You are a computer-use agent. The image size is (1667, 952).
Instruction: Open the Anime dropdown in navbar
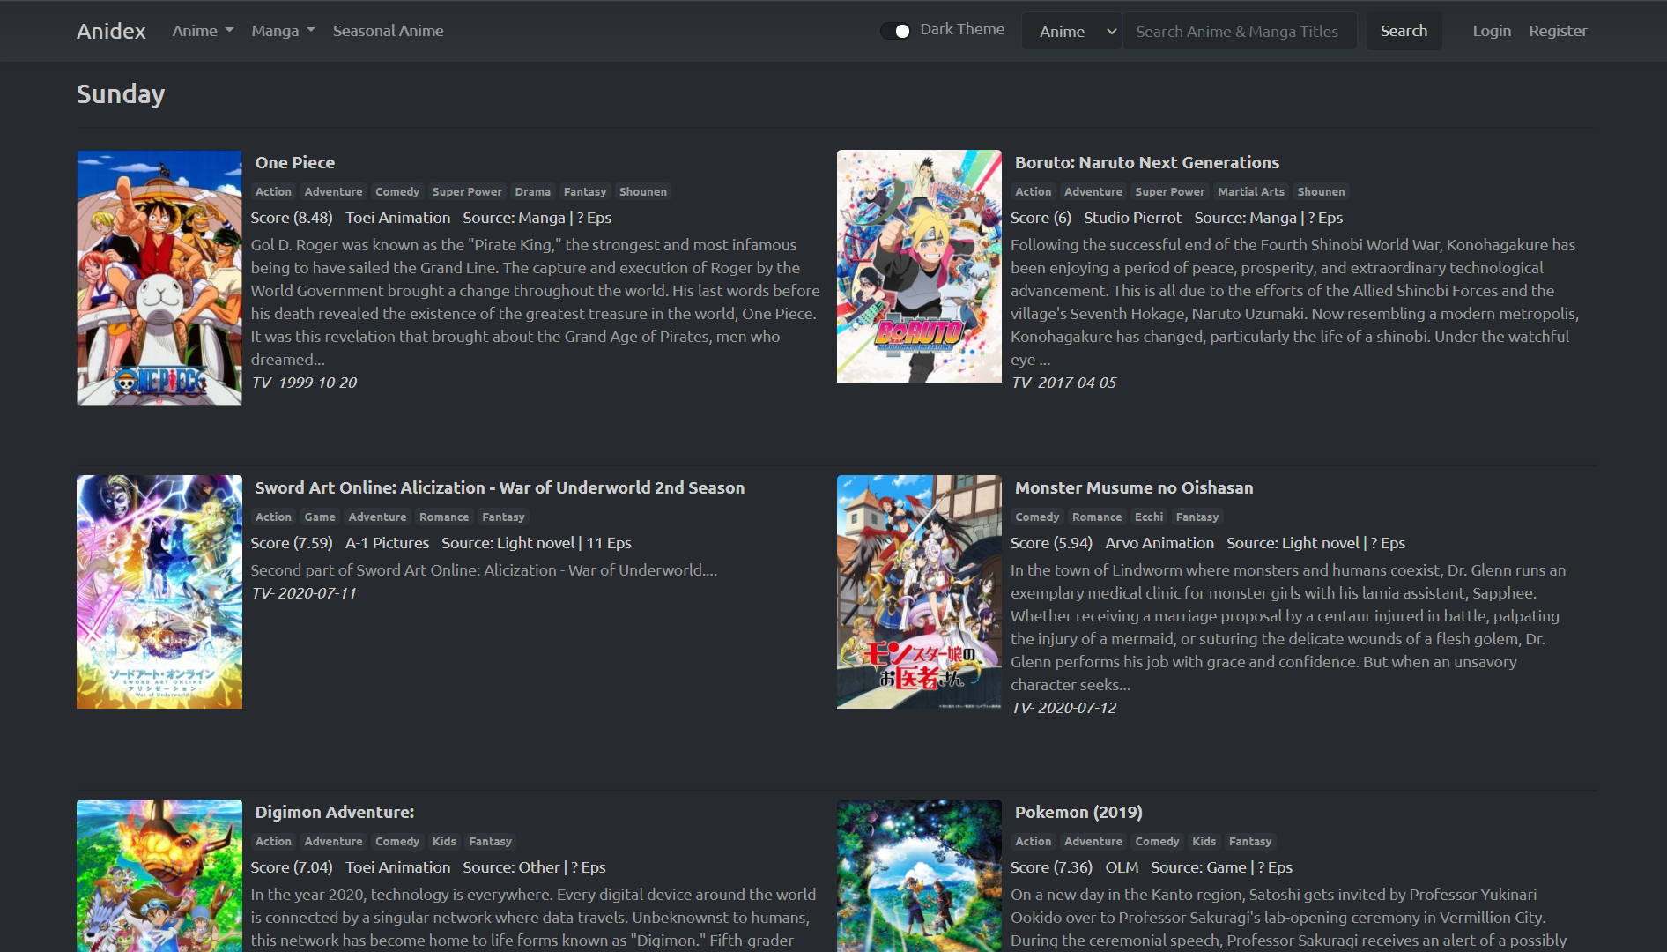(x=203, y=31)
